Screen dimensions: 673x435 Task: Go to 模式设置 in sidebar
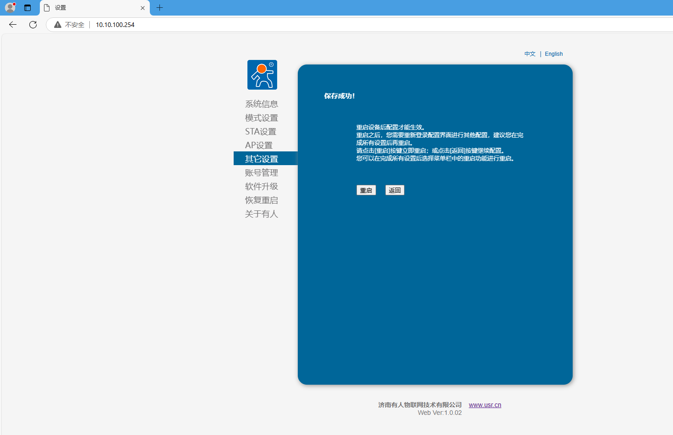tap(262, 118)
